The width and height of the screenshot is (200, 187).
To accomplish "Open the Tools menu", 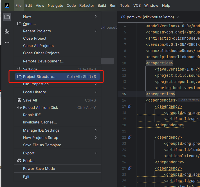I will 125,5.
